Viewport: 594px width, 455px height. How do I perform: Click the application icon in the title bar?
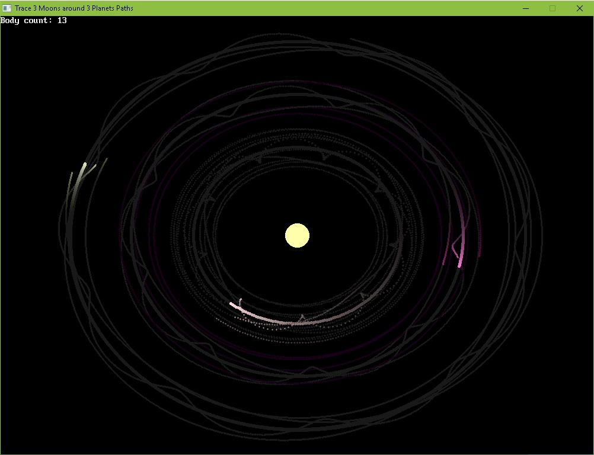click(7, 8)
